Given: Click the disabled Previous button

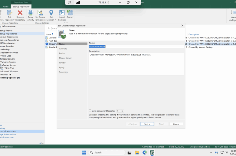Looking at the screenshot, I should [133, 124].
